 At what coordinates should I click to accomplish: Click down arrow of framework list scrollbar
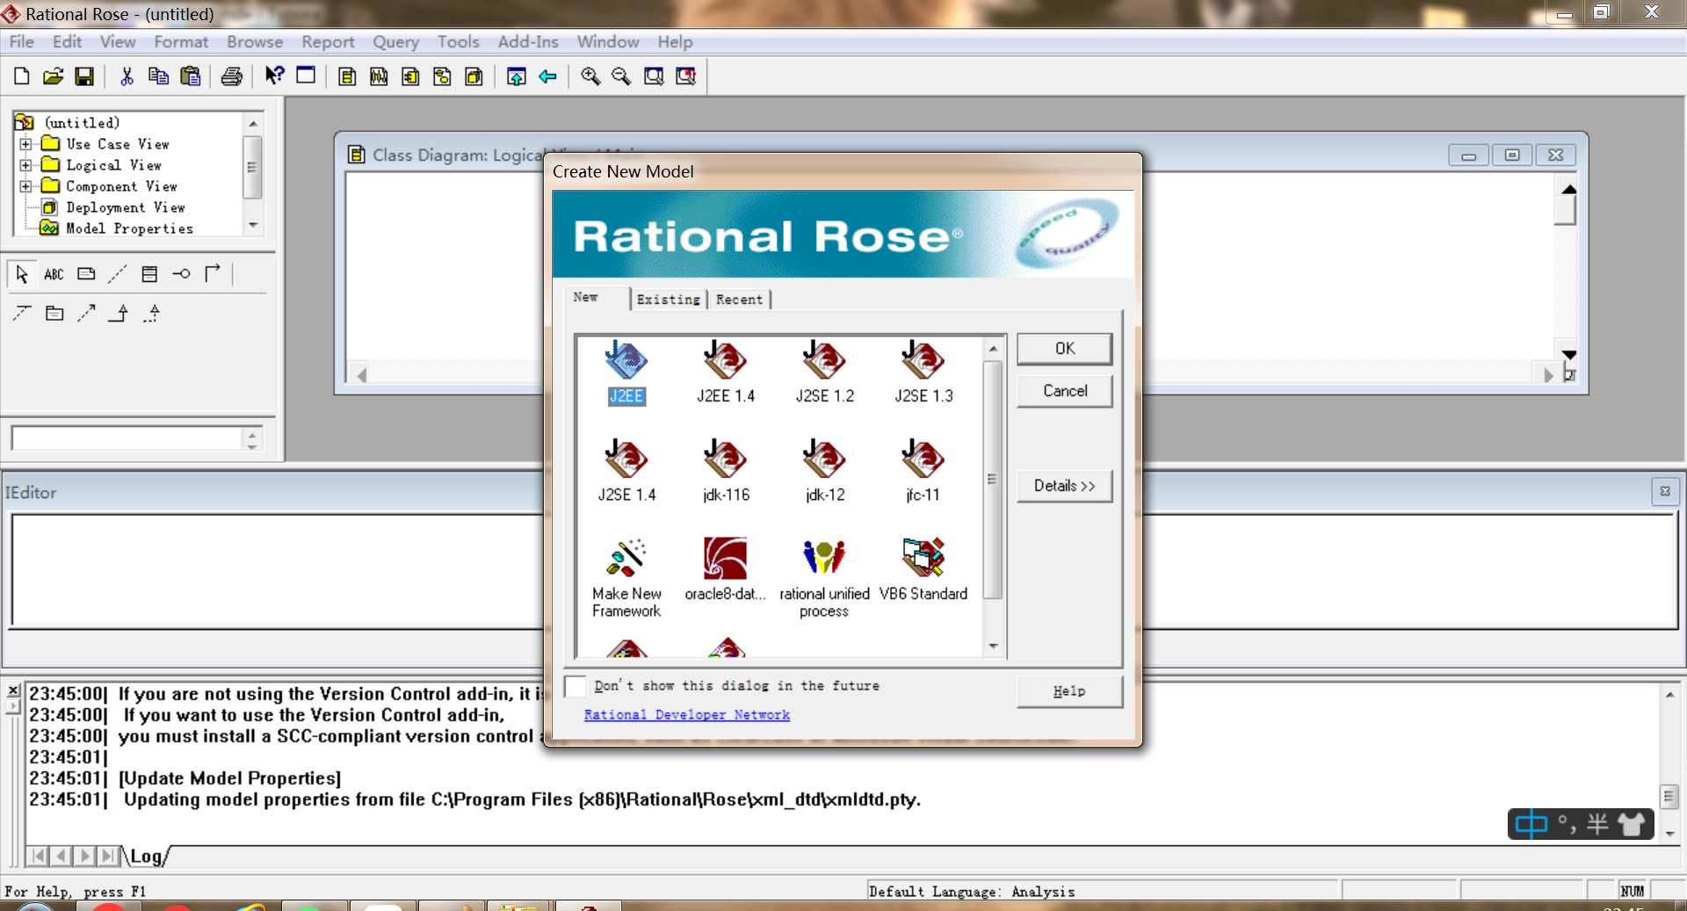(993, 647)
